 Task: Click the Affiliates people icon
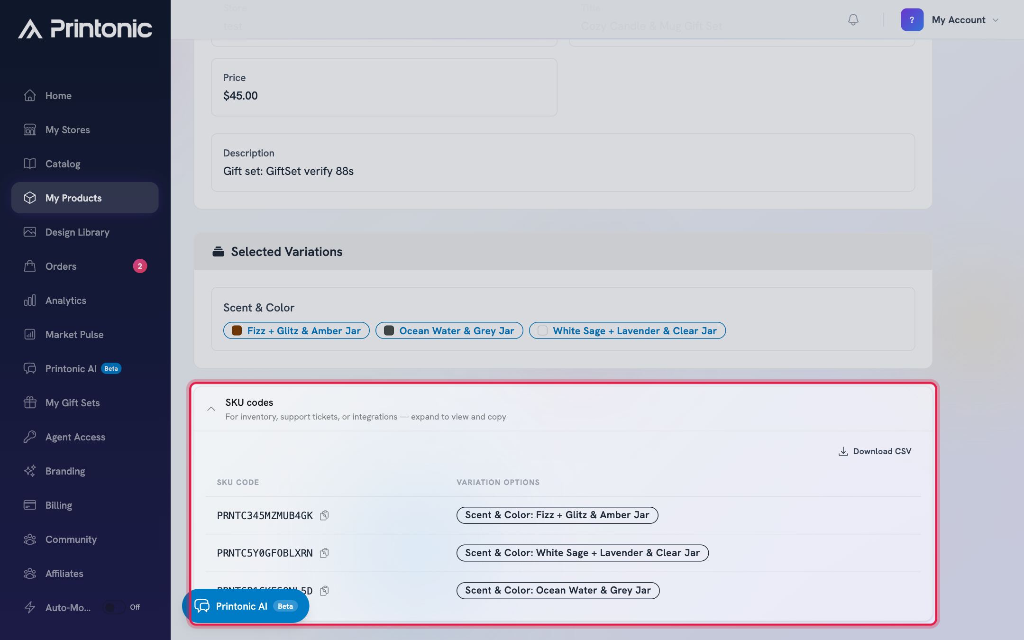click(x=30, y=573)
